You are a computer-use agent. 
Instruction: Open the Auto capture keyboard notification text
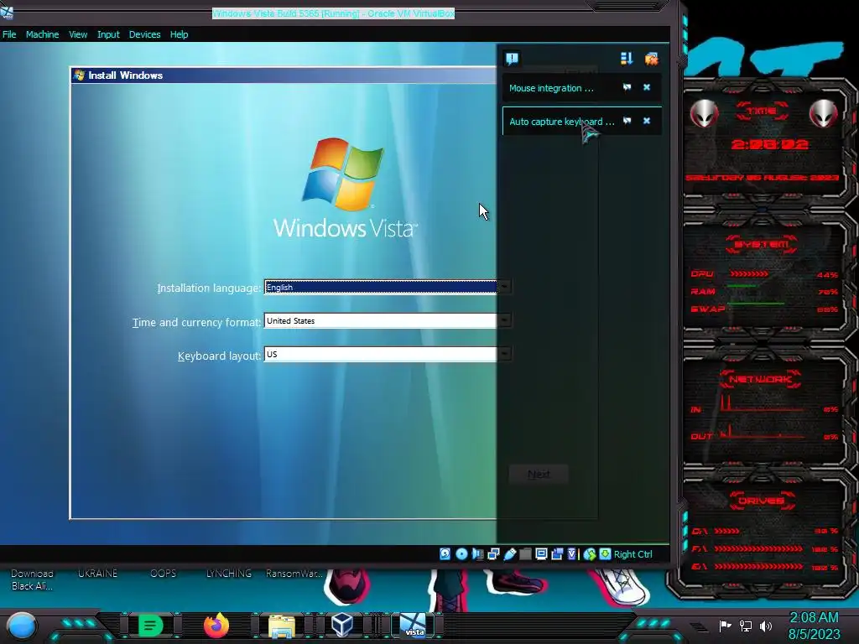[x=561, y=122]
